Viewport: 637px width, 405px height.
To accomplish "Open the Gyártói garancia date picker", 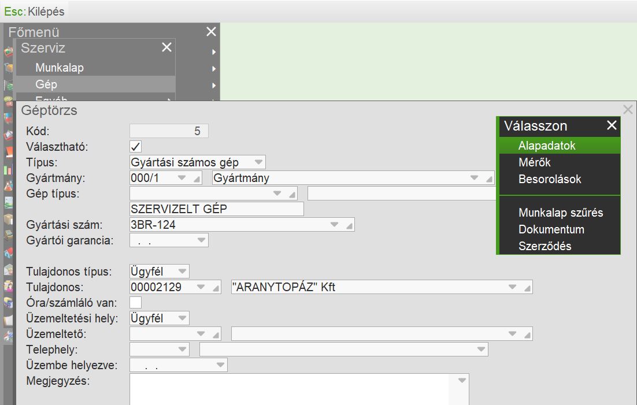I will pos(201,240).
